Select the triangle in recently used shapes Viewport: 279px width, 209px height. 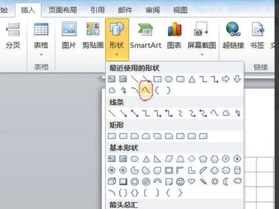click(x=192, y=79)
